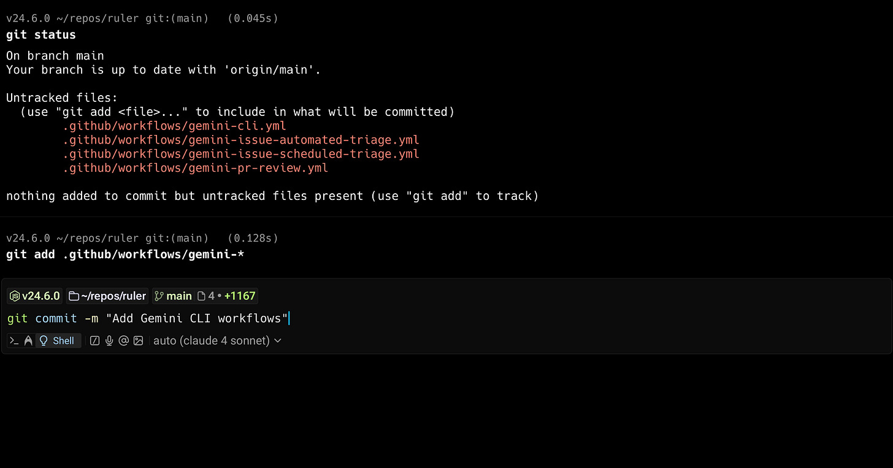Open the ~/repos/ruler folder icon

click(74, 296)
